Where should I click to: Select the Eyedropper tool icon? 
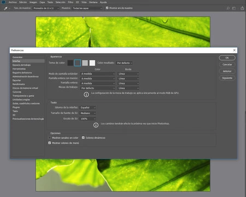point(5,8)
